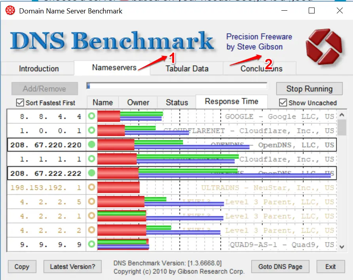Select the 198.153.192.1 nameserver address
Screen dimensions: 353x280
point(46,187)
